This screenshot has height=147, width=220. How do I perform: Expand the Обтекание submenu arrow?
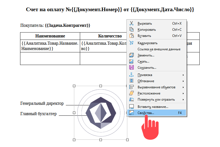click(183, 81)
